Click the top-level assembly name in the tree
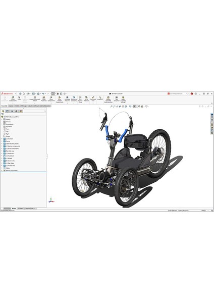214x303 pixels. click(x=10, y=117)
